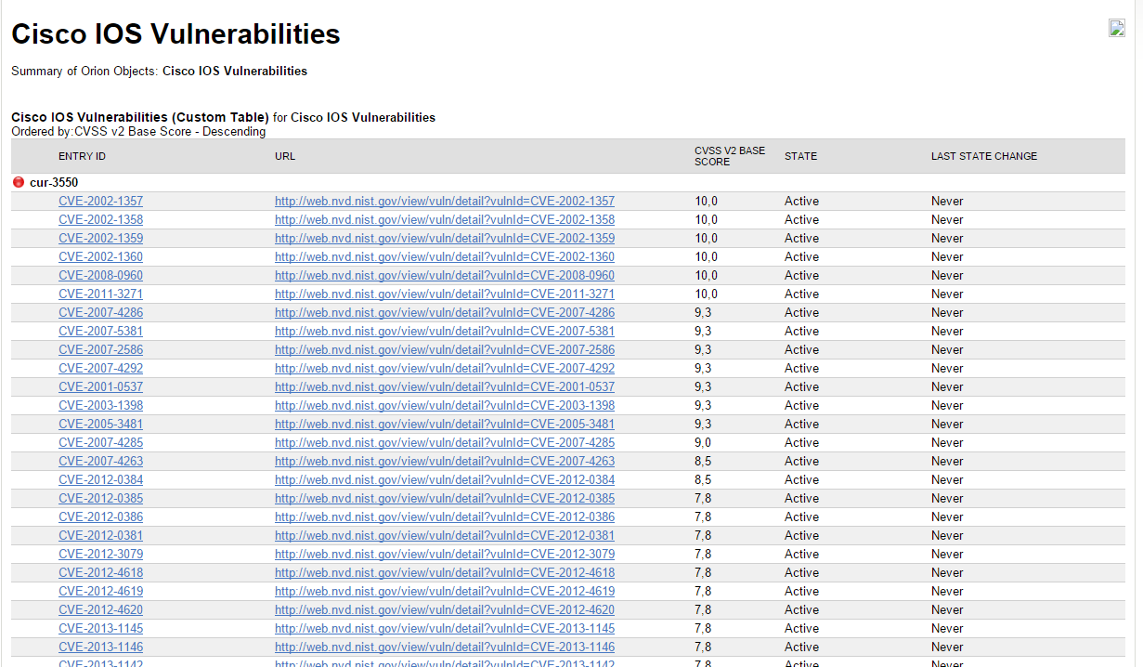Open entry CVE-2002-1358
The height and width of the screenshot is (667, 1143).
pos(100,219)
